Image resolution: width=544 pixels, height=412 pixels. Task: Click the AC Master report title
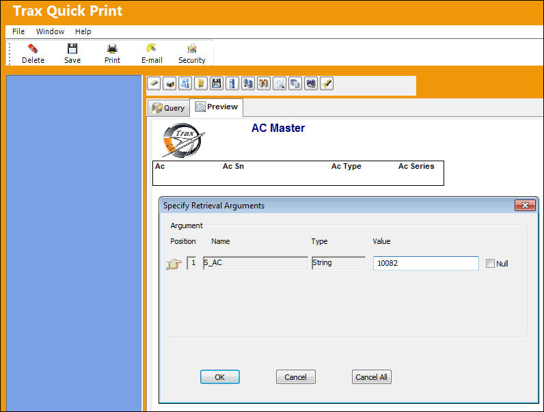[278, 128]
